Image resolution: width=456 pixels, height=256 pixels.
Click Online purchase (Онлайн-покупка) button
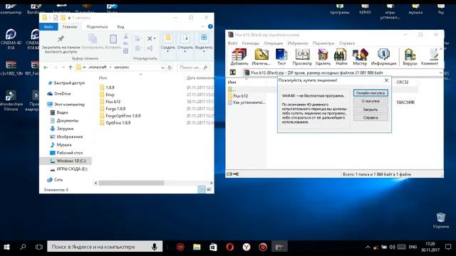click(370, 93)
